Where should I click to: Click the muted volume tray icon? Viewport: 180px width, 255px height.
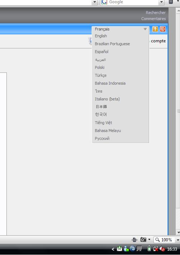coord(162,249)
